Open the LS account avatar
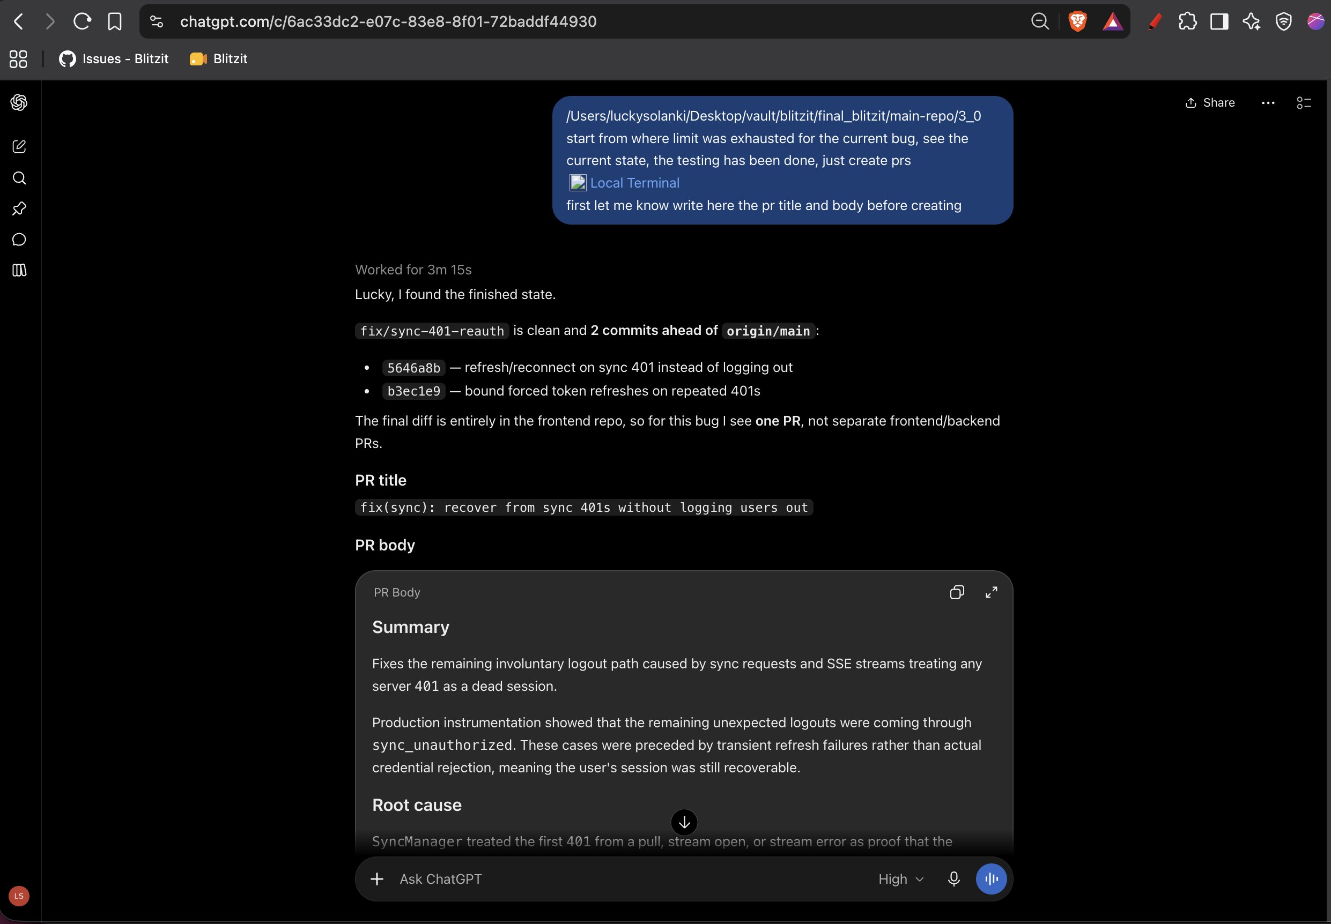 tap(19, 896)
